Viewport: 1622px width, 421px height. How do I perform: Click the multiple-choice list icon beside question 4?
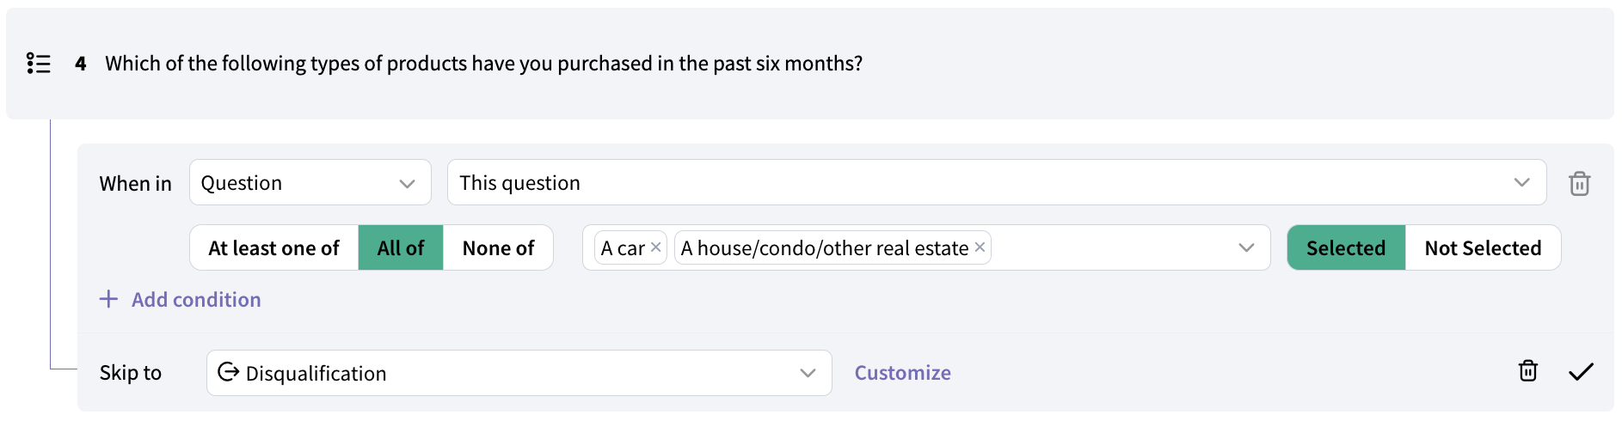(39, 64)
